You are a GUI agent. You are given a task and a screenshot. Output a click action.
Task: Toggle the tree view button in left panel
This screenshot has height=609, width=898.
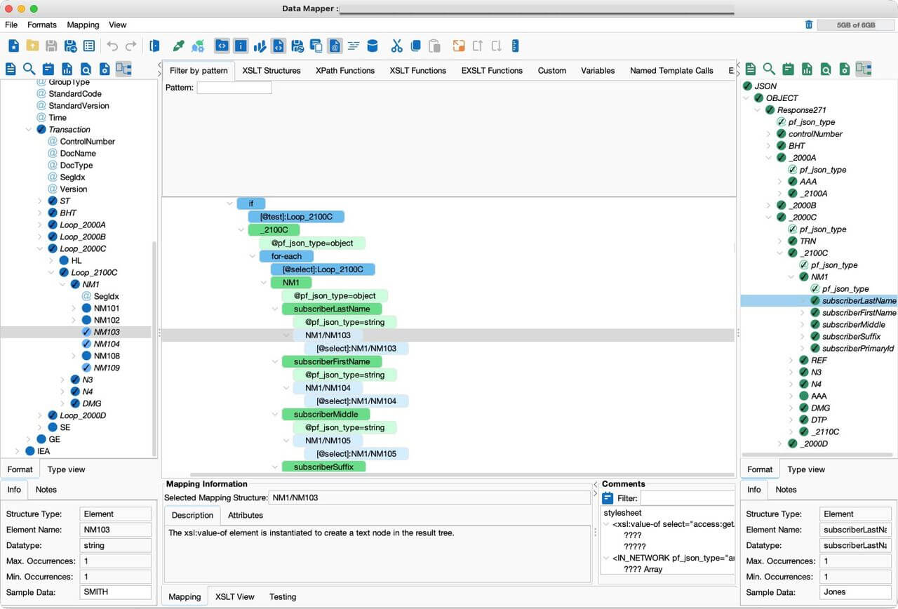point(123,69)
